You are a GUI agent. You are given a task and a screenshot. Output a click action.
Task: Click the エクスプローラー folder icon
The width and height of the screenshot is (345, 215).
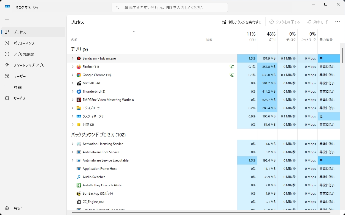79,108
